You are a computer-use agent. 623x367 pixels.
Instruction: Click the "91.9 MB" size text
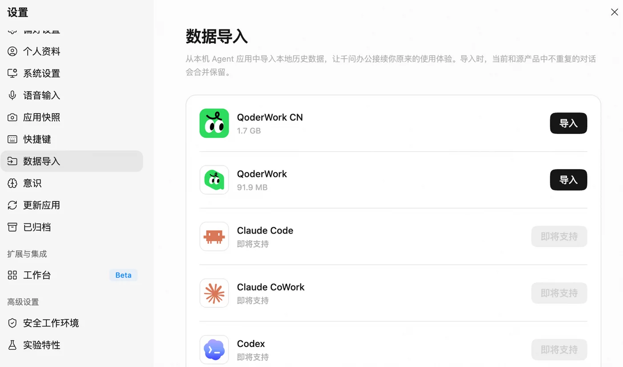(x=252, y=187)
